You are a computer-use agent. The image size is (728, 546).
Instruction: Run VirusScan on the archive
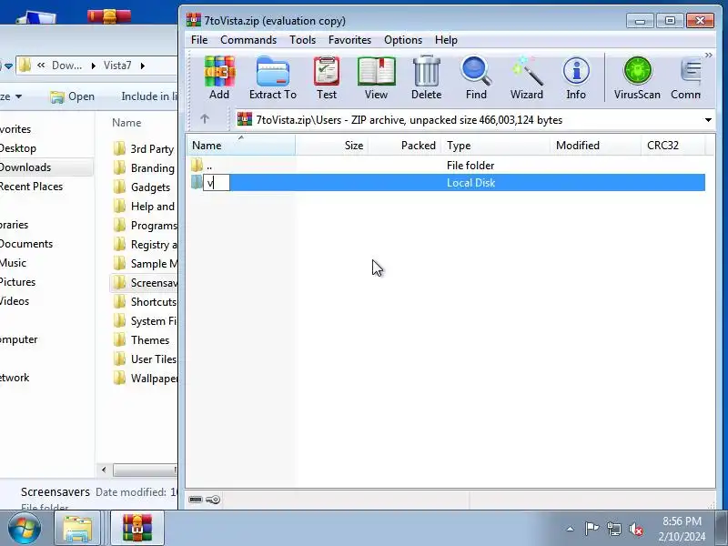point(637,78)
